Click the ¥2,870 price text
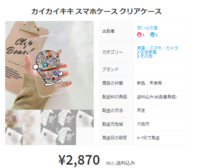The height and width of the screenshot is (168, 199). (79, 160)
